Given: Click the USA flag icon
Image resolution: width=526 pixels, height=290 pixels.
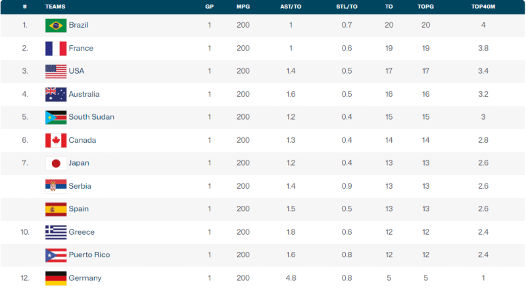Looking at the screenshot, I should tap(56, 72).
